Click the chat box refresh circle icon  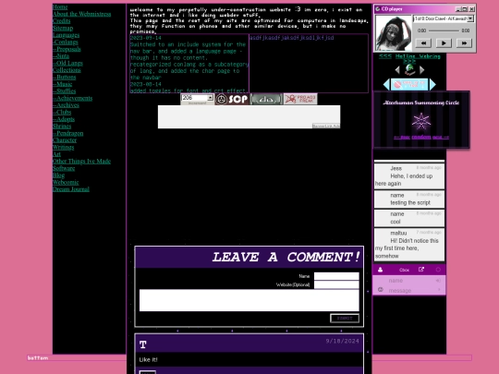pyautogui.click(x=438, y=270)
